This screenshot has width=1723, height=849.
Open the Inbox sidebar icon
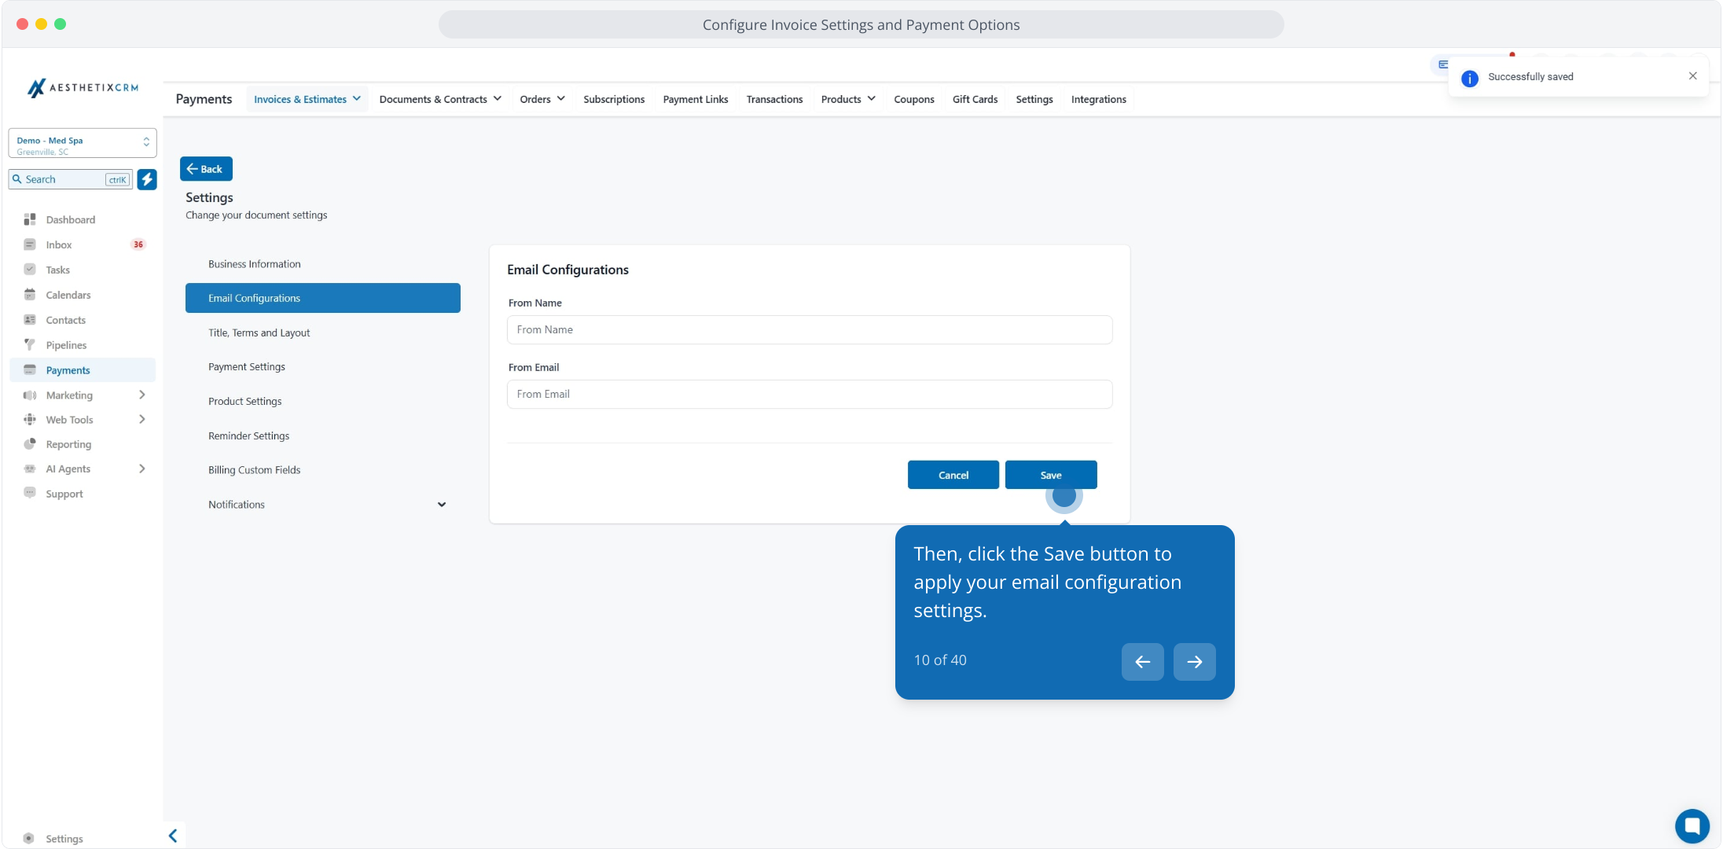point(30,244)
